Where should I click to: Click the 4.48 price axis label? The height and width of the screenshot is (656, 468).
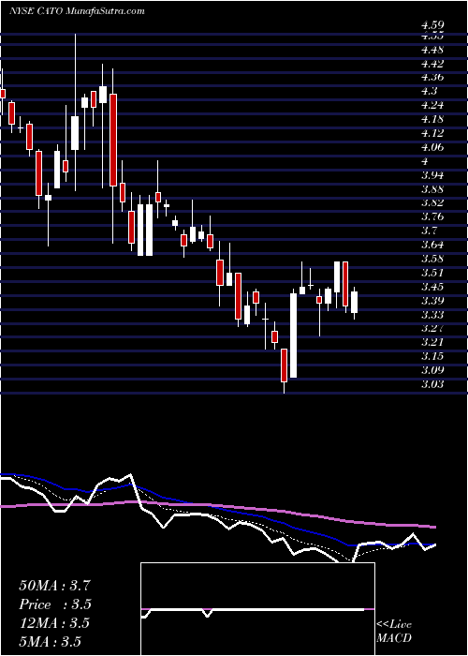(432, 50)
